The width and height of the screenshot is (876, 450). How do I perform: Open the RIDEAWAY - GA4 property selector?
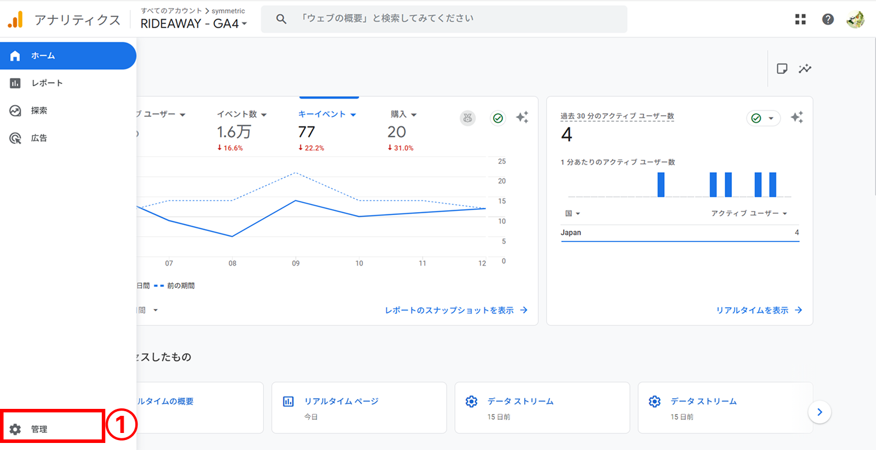pos(194,23)
